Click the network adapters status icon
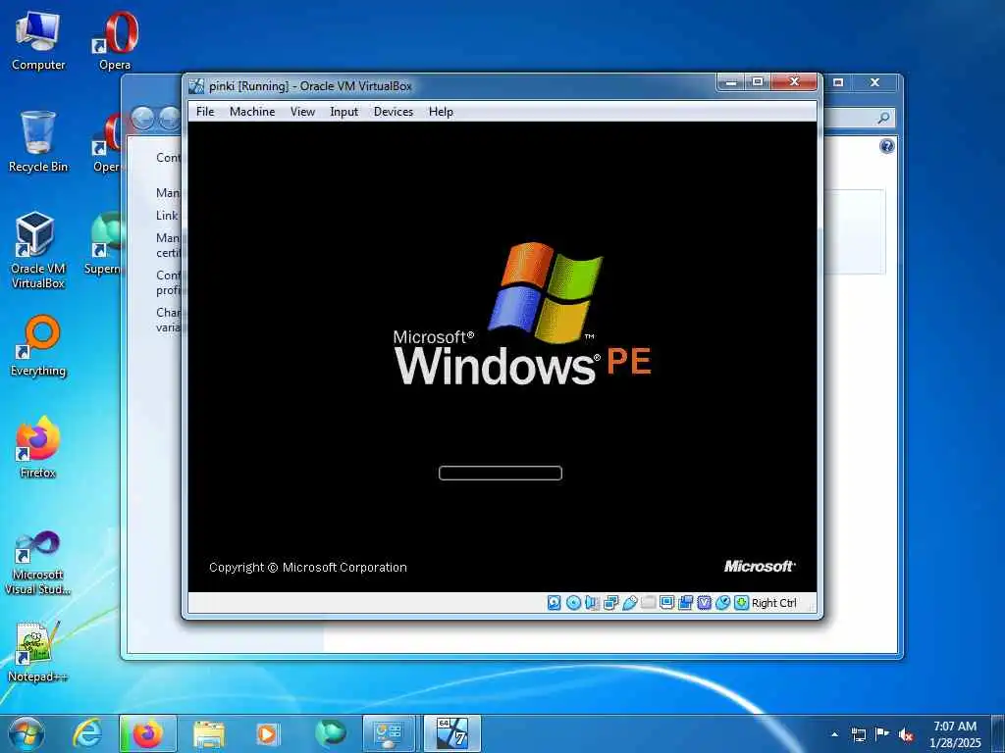Image resolution: width=1005 pixels, height=753 pixels. pos(610,603)
